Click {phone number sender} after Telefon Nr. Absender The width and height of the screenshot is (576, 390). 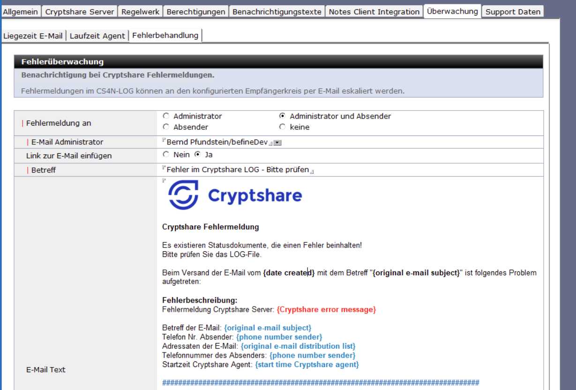pos(279,337)
